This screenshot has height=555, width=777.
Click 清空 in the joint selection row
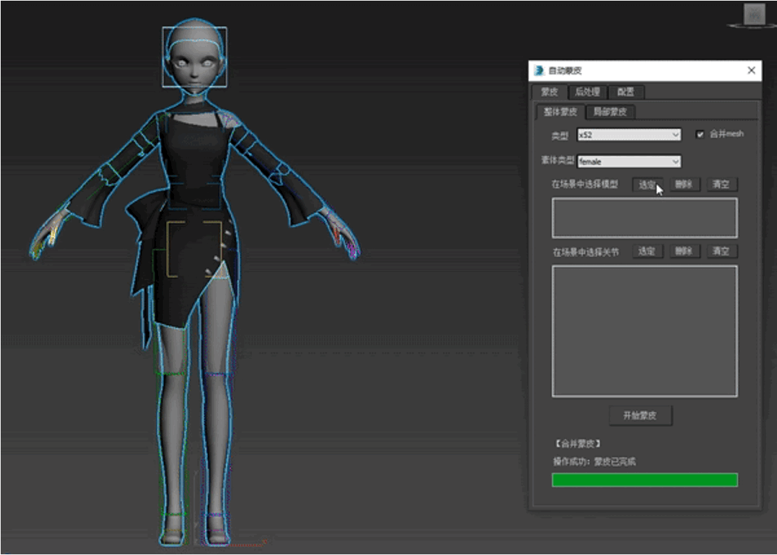tap(721, 251)
